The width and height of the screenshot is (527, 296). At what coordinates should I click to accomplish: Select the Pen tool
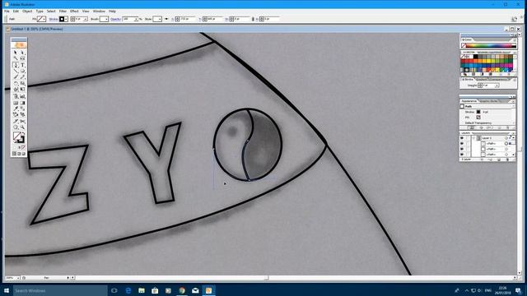(x=16, y=65)
